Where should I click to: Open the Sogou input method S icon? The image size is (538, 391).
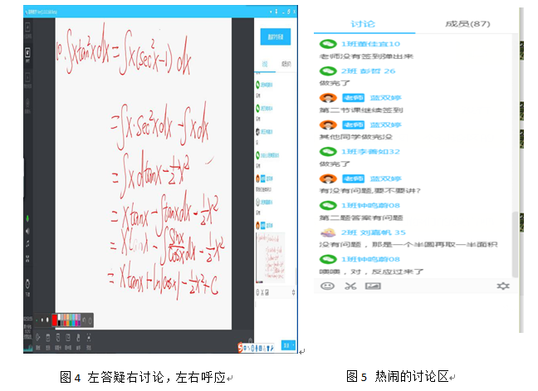[241, 348]
